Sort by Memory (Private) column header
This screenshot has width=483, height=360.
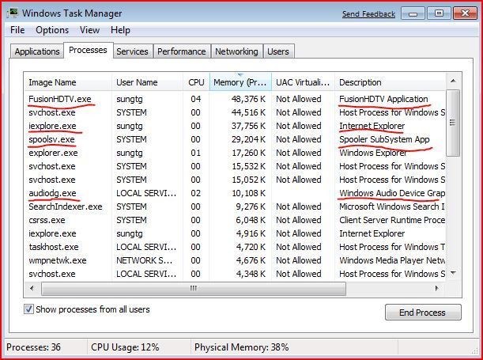click(x=240, y=82)
